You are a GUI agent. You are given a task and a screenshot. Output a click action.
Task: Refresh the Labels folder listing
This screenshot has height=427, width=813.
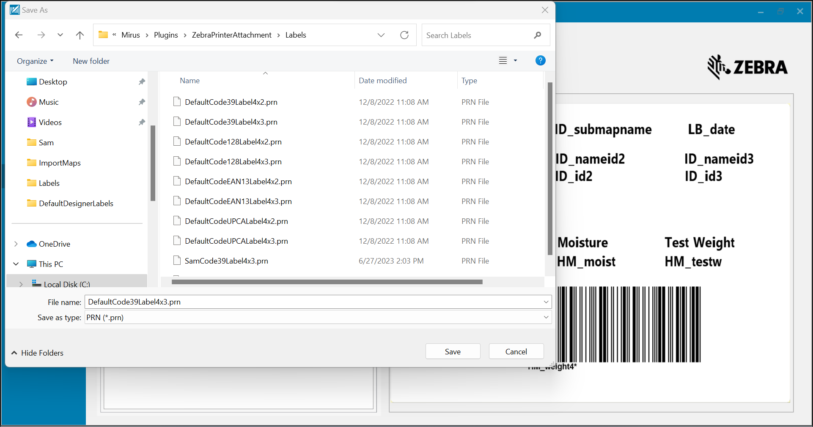404,35
